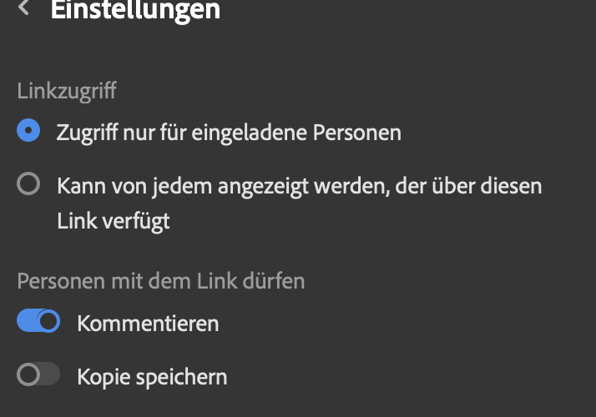The image size is (596, 417).
Task: Return to previous panel via back arrow
Action: [23, 8]
